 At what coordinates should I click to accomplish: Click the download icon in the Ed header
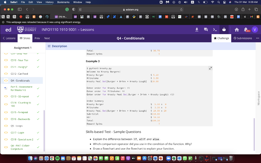[197, 30]
